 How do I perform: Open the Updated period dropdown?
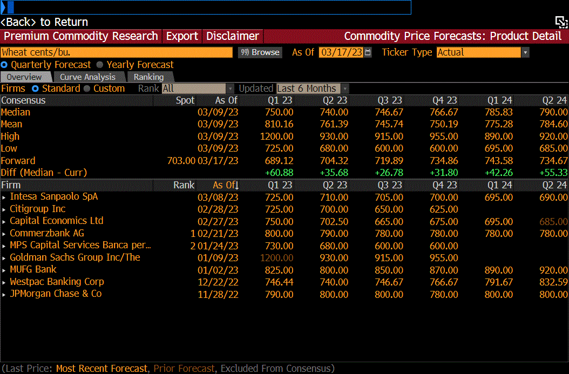(345, 89)
